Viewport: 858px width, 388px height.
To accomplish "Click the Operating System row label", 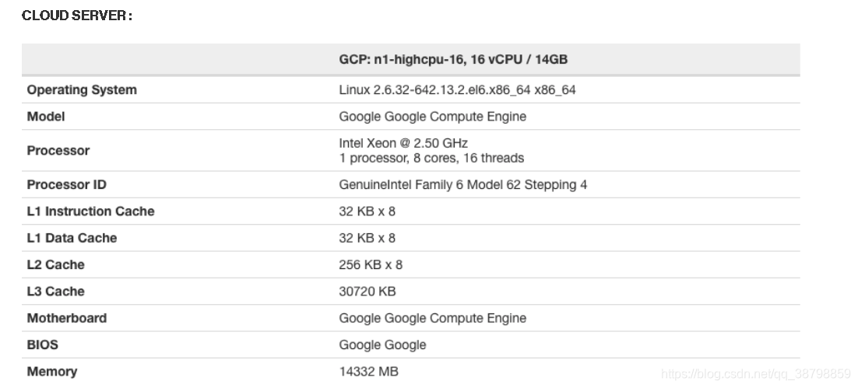I will click(82, 90).
